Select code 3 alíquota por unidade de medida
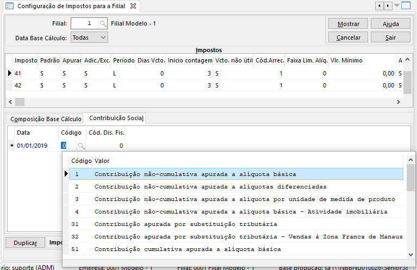Viewport: 417px width, 270px height. click(x=236, y=199)
